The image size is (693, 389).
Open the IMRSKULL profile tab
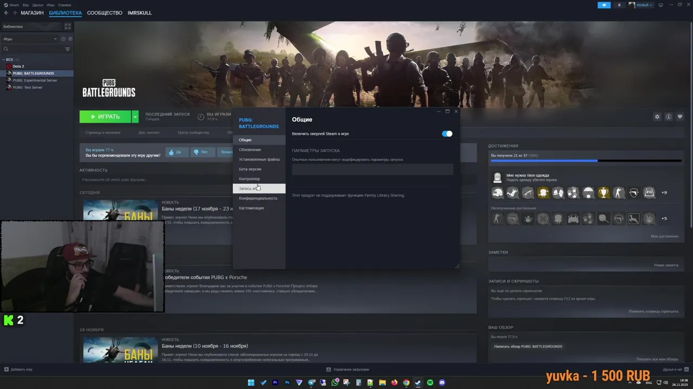pyautogui.click(x=140, y=12)
